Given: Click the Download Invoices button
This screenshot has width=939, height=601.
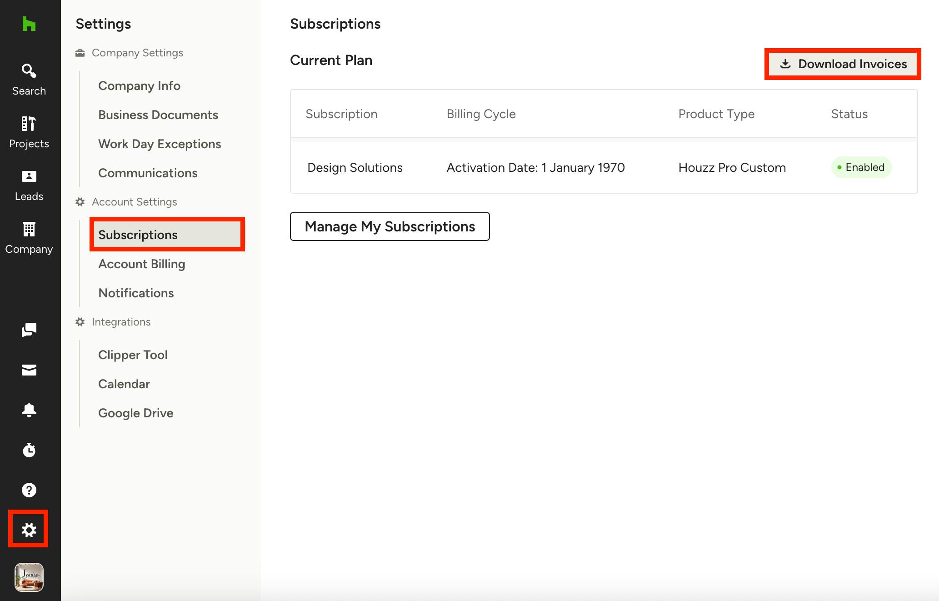Looking at the screenshot, I should point(843,64).
